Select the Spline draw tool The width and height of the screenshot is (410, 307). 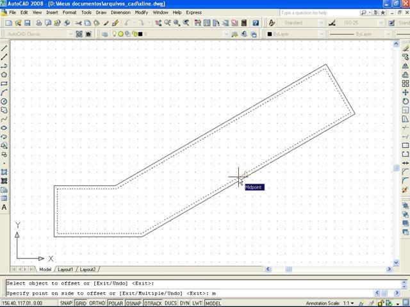click(4, 119)
